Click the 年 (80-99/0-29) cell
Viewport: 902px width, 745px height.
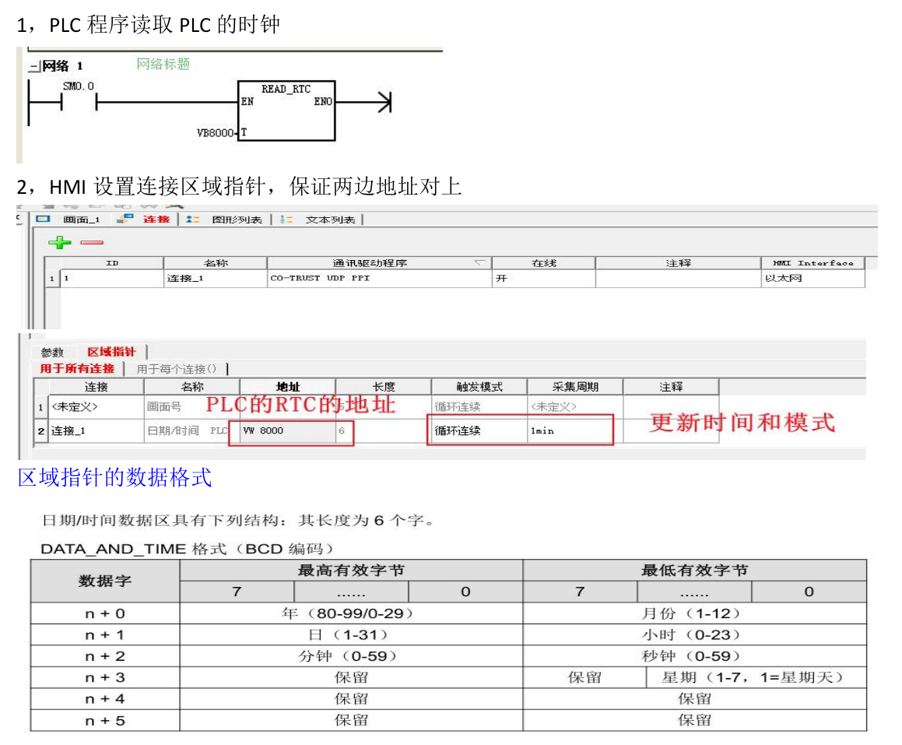pos(351,613)
